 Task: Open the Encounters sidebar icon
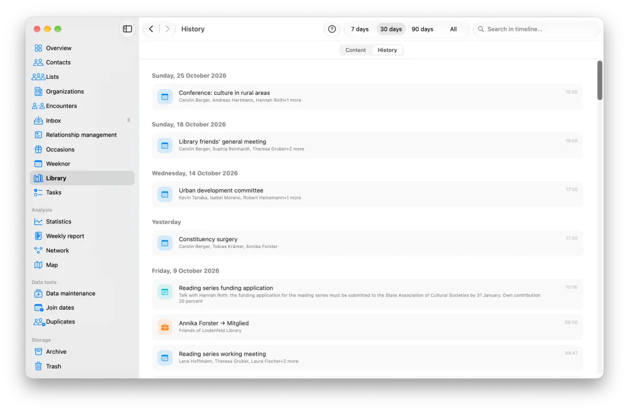[x=38, y=106]
